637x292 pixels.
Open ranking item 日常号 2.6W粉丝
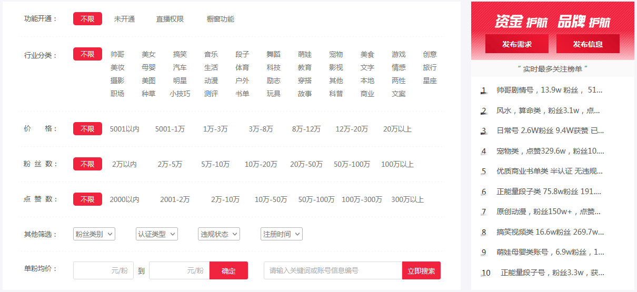(550, 130)
